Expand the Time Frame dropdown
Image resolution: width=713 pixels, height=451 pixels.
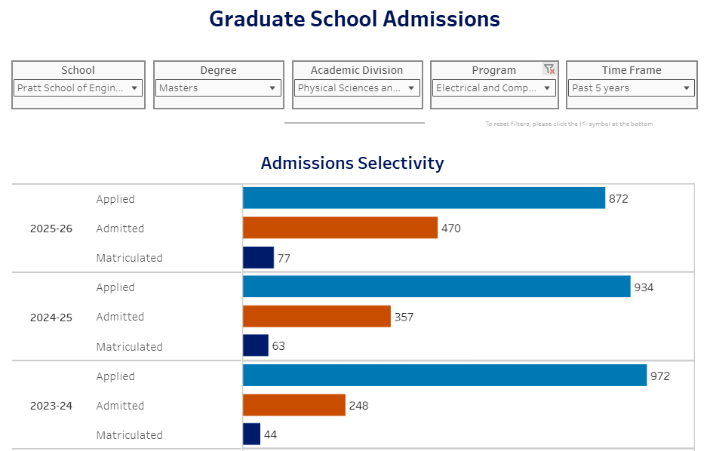[x=632, y=88]
